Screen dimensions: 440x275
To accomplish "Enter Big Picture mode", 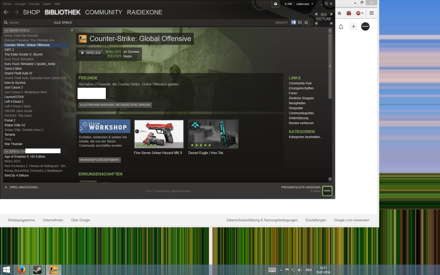I will [324, 18].
